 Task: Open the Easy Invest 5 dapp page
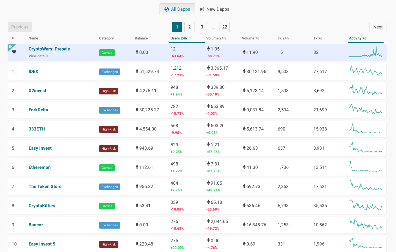pos(42,244)
